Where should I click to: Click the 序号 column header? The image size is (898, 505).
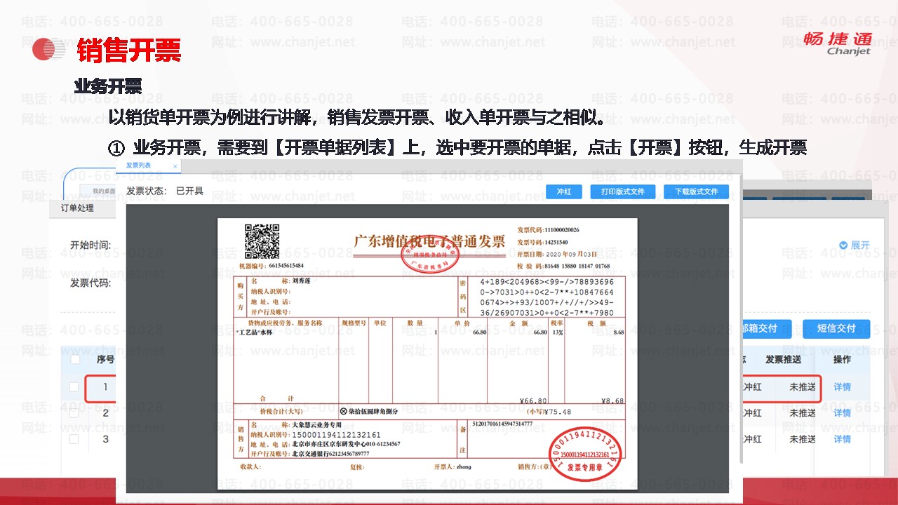click(105, 360)
